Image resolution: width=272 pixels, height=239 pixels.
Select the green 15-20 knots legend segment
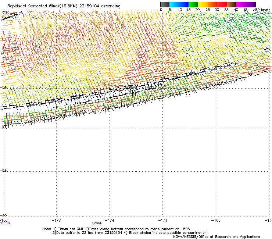click(193, 4)
